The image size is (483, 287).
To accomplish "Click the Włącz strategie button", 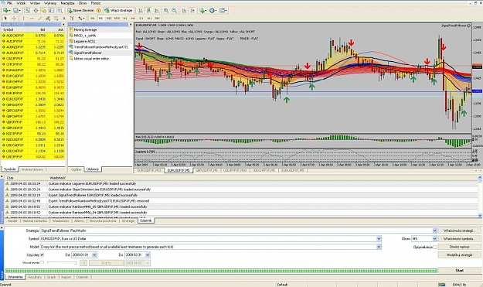I will pyautogui.click(x=118, y=11).
